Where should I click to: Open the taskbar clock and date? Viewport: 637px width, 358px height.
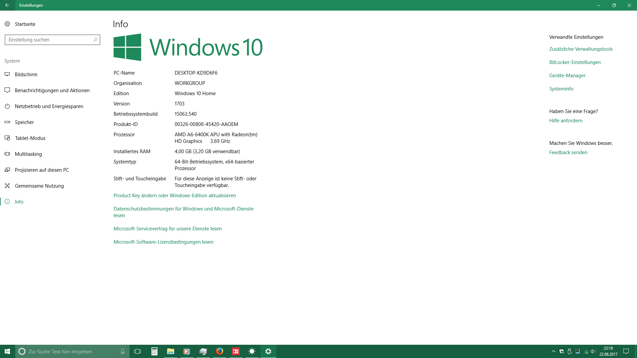(x=608, y=351)
